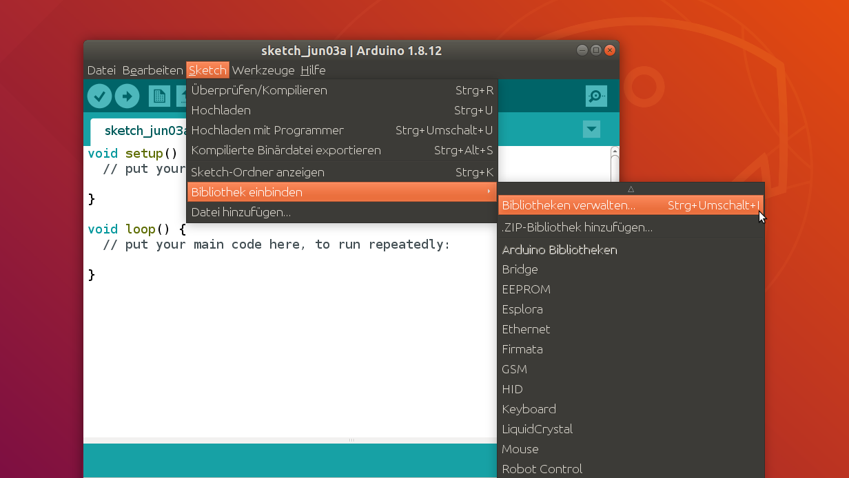Open the tab options dropdown arrow
Image resolution: width=849 pixels, height=478 pixels.
pos(591,129)
